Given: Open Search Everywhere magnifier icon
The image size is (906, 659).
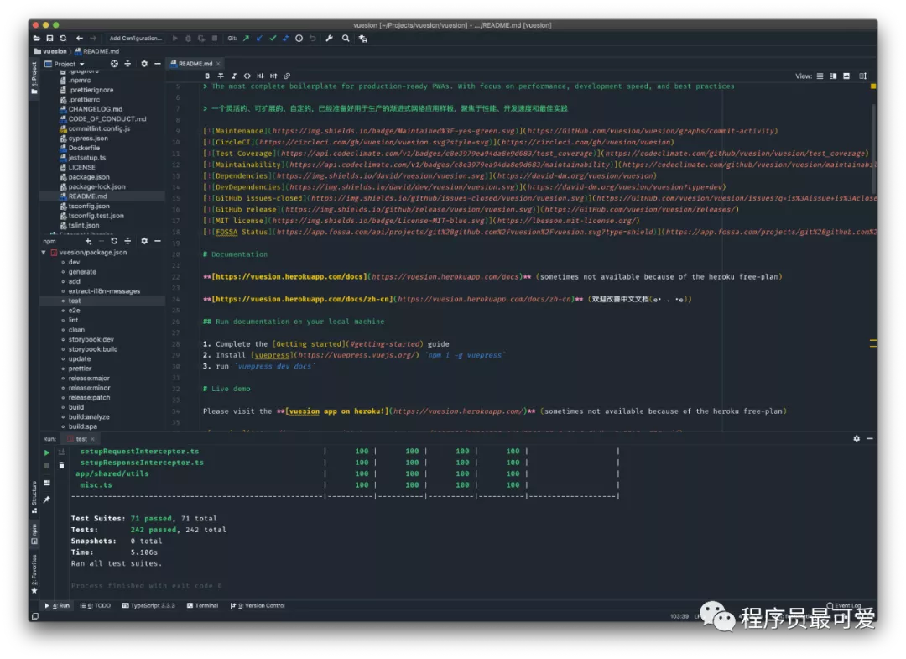Looking at the screenshot, I should 346,38.
